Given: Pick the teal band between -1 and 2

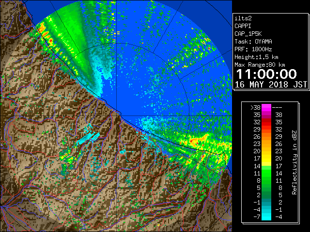Looking at the screenshot, I should click(x=266, y=202).
